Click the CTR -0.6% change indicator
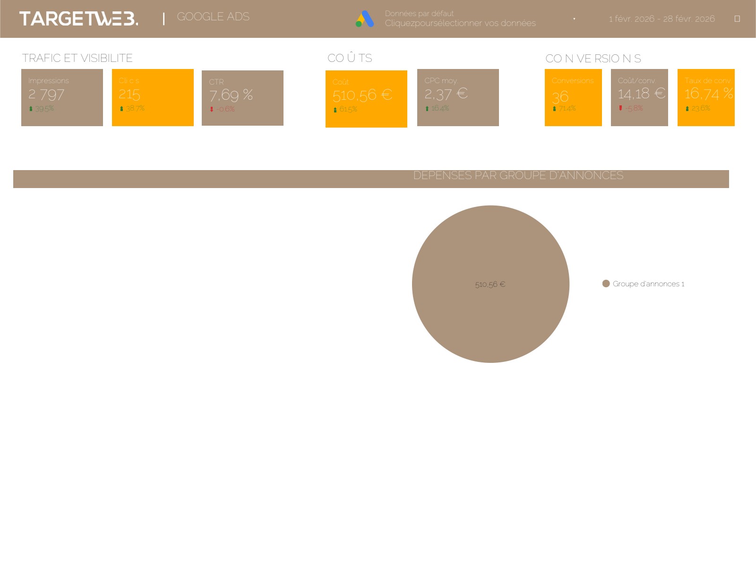The image size is (756, 567). point(222,109)
